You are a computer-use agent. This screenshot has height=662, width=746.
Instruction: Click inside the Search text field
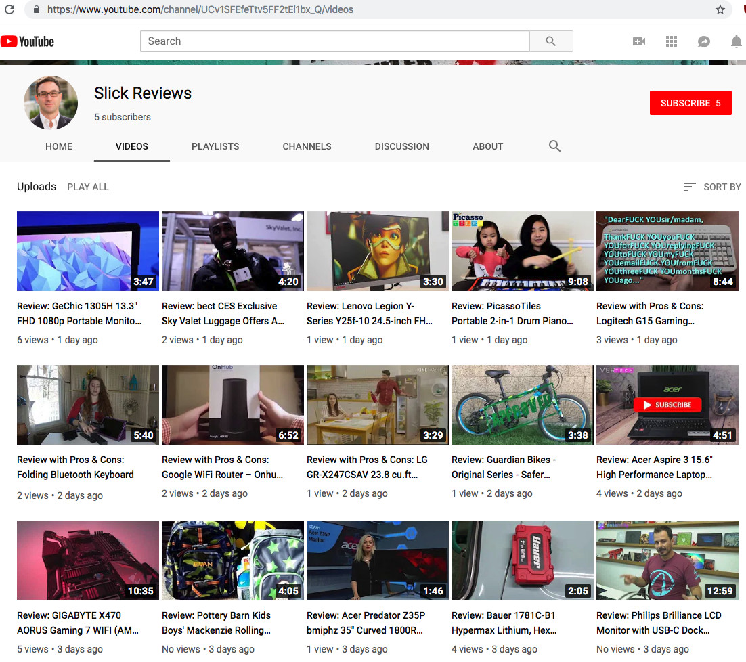click(x=335, y=41)
